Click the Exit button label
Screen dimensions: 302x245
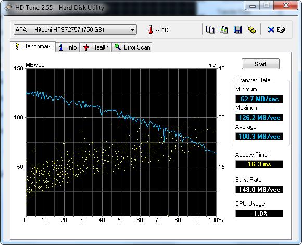point(281,30)
